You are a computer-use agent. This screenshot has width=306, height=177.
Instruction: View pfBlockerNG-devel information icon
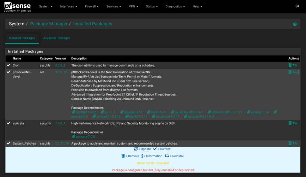[298, 72]
